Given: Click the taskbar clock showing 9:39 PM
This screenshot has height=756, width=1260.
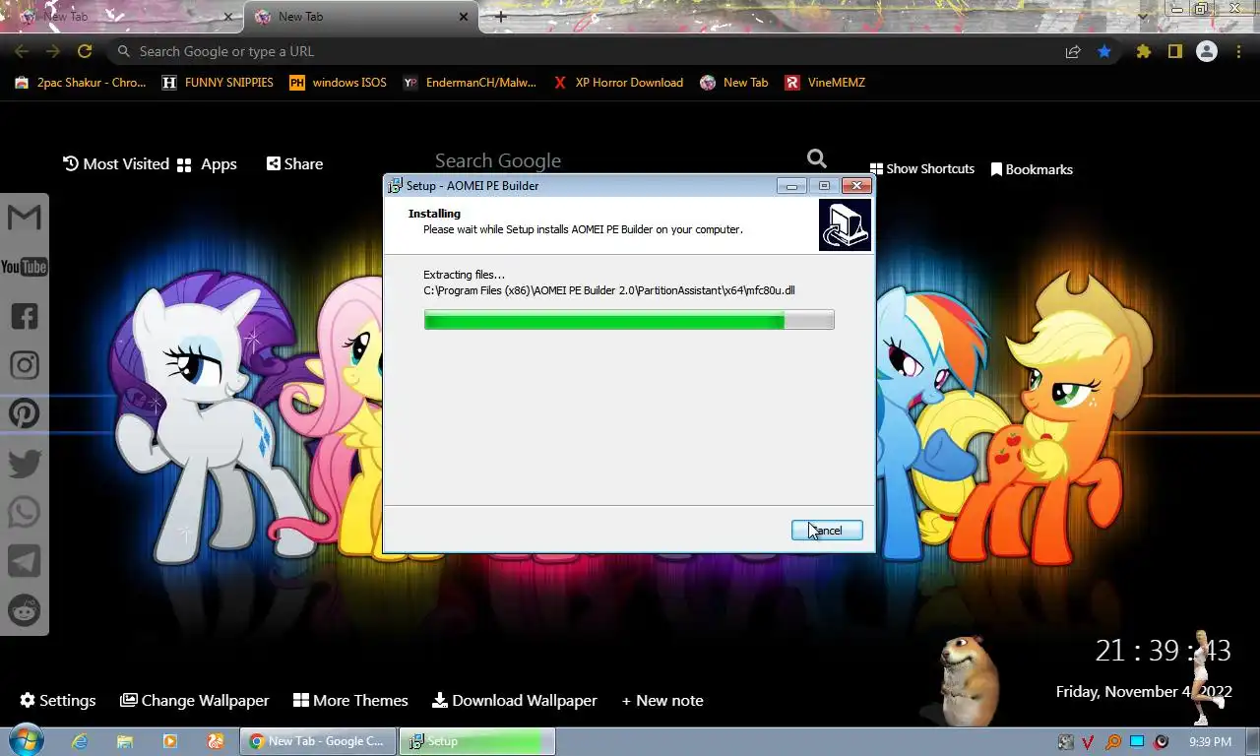Looking at the screenshot, I should click(1210, 741).
